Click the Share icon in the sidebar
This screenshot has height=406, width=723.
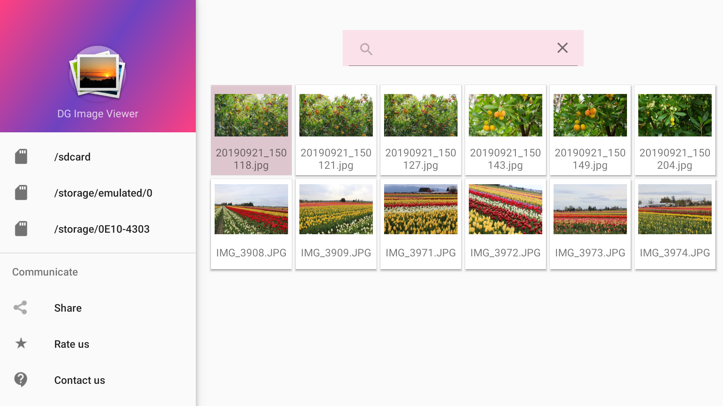[x=21, y=308]
